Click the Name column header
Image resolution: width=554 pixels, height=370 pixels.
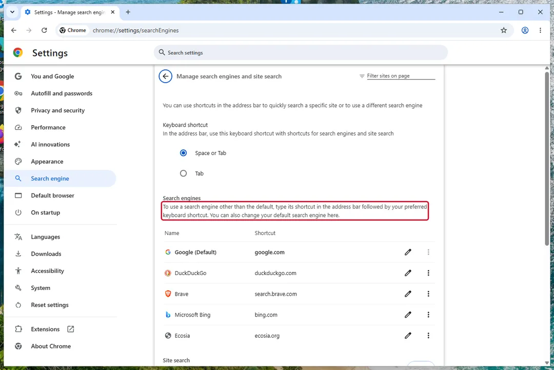(172, 233)
